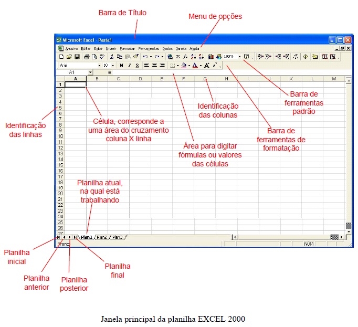Print the sheet using the printer icon
This screenshot has width=358, height=327.
pos(87,57)
